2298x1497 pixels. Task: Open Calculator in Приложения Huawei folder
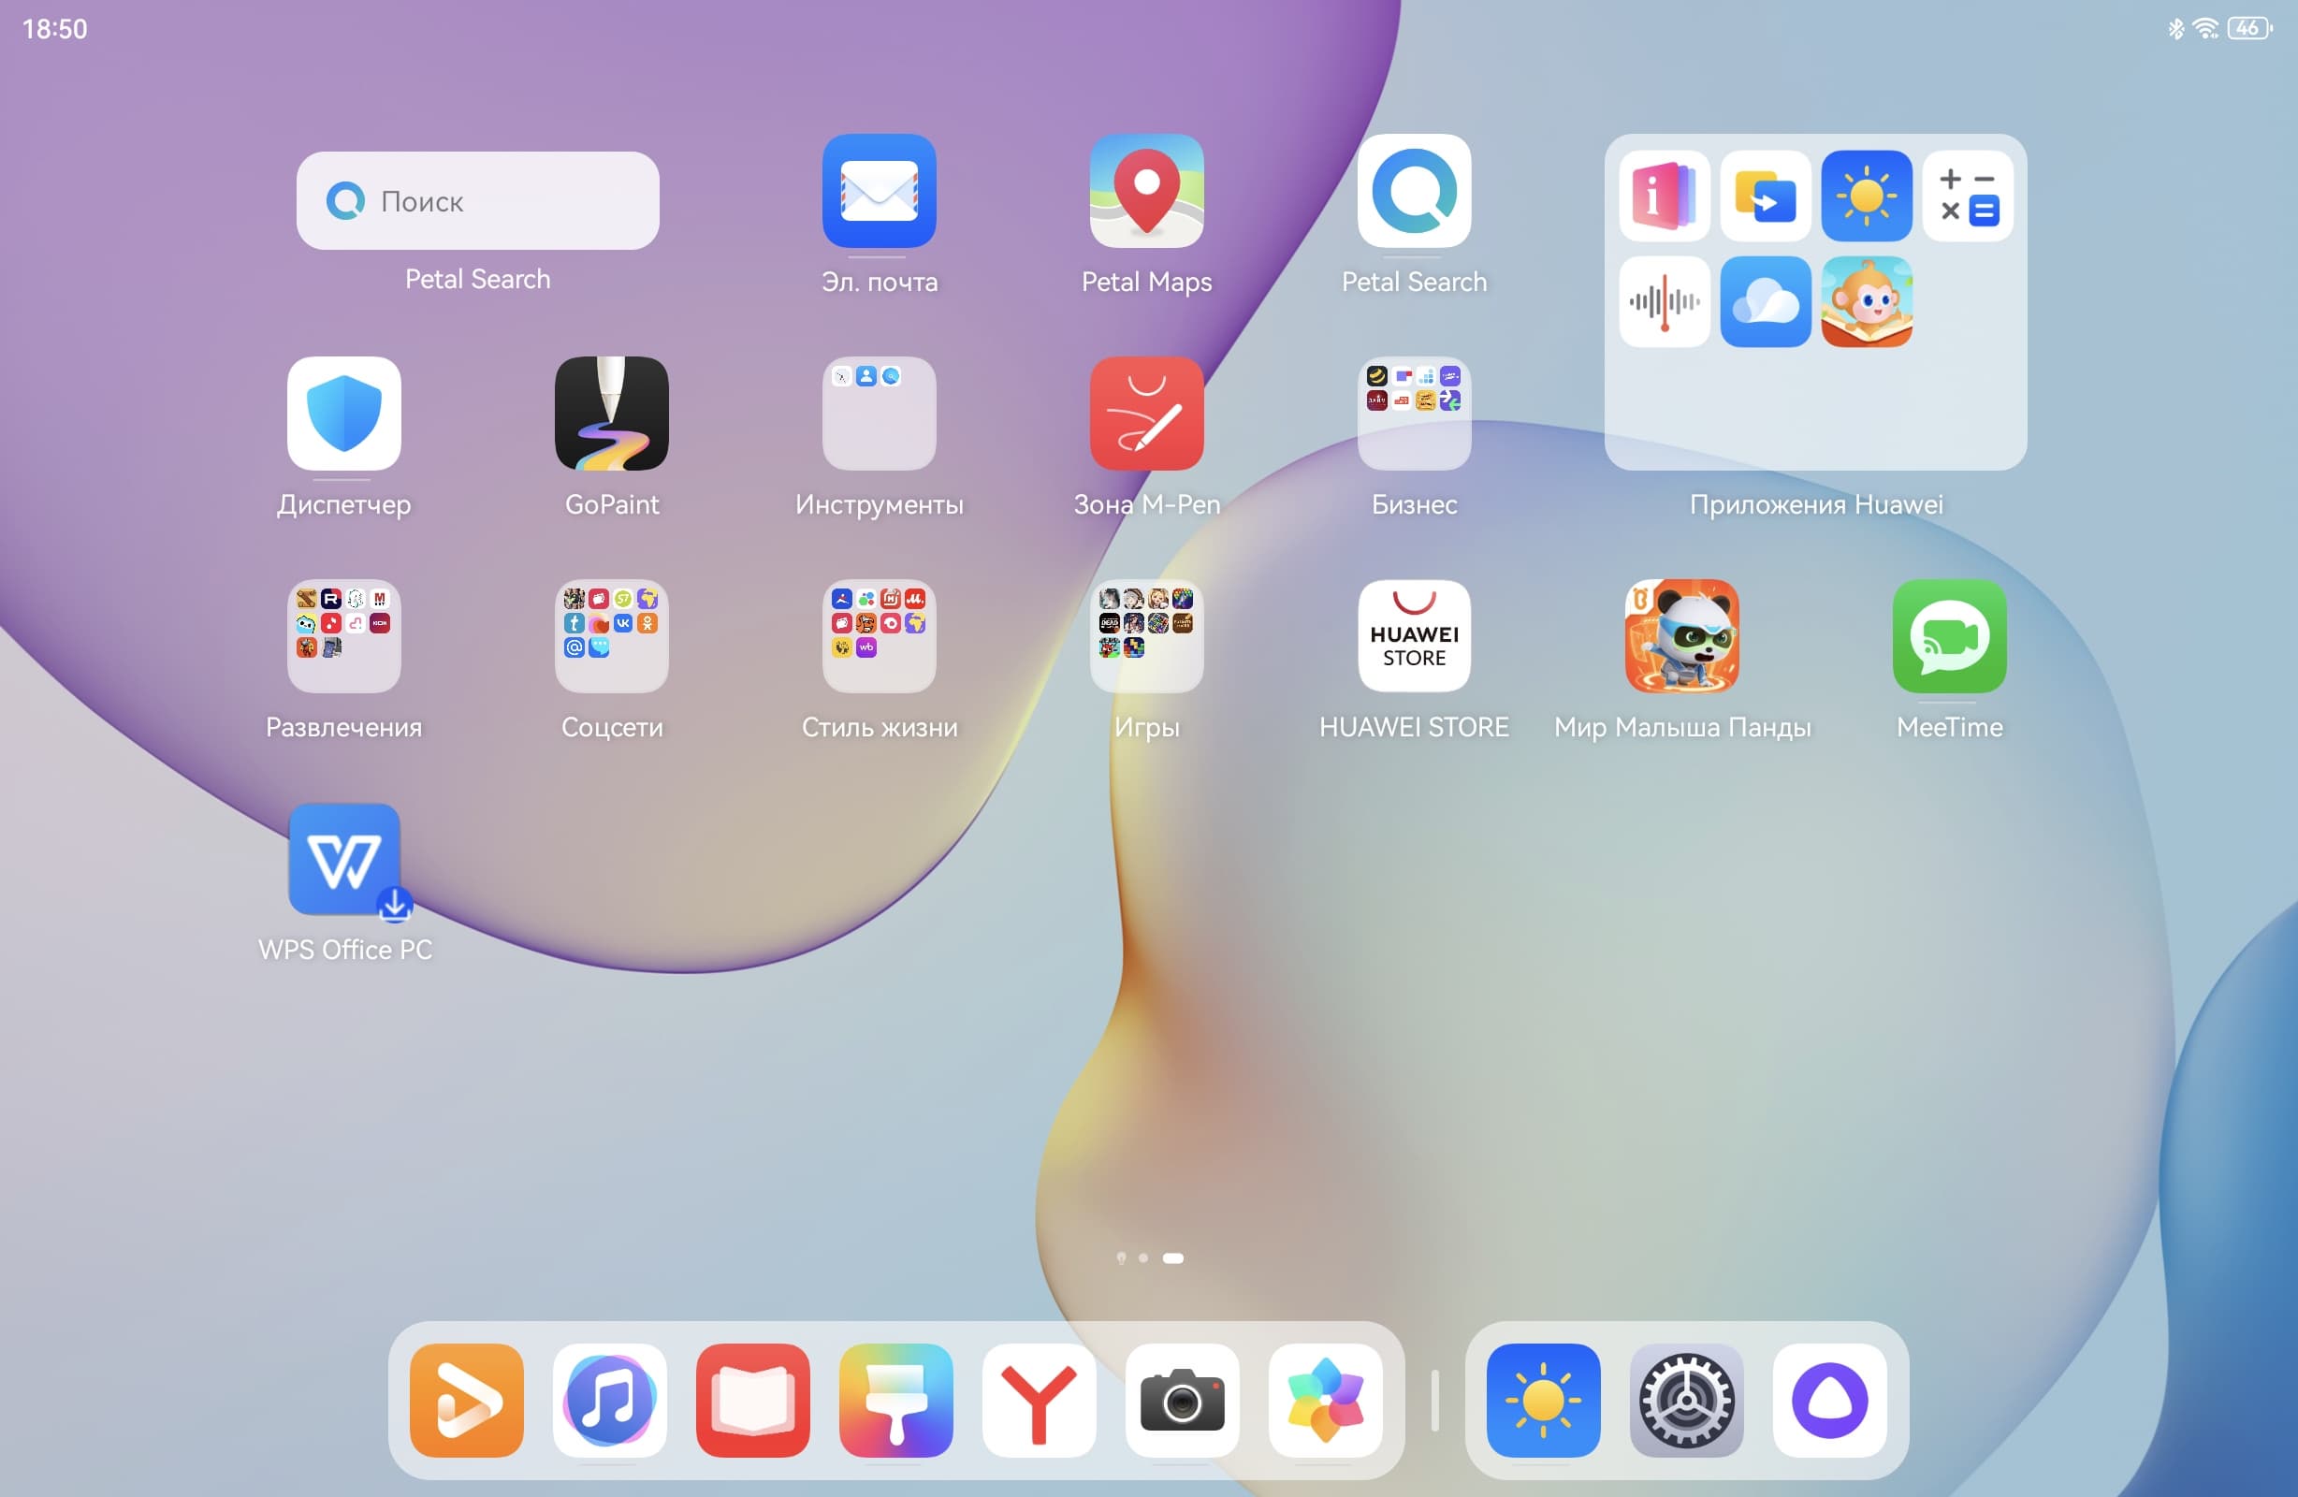(1967, 196)
